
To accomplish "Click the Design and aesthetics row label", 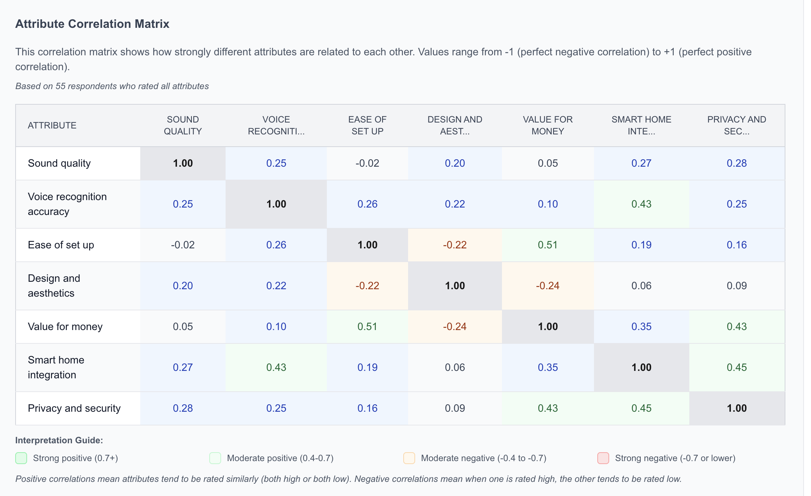I will tap(54, 286).
